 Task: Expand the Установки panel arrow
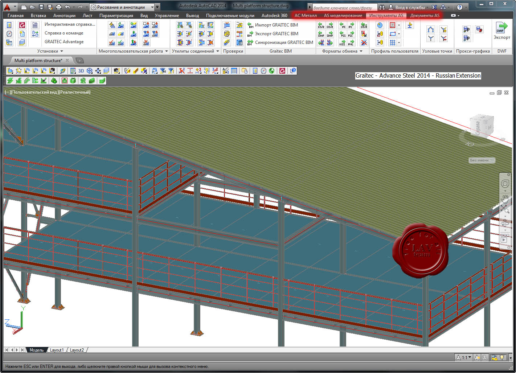click(62, 51)
